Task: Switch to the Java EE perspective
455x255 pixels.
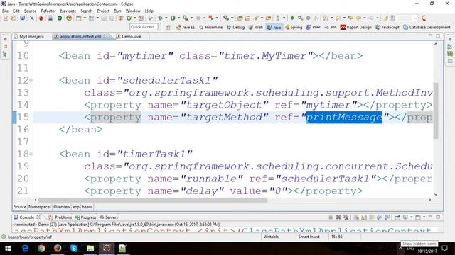Action: 186,27
